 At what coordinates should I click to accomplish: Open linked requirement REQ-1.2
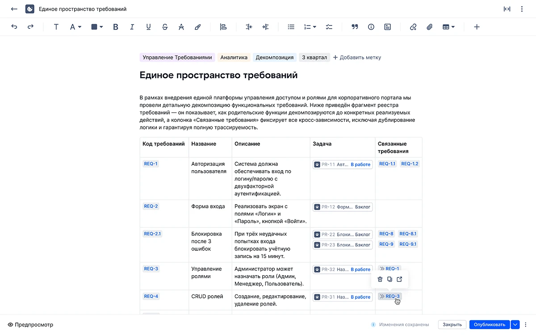410,164
